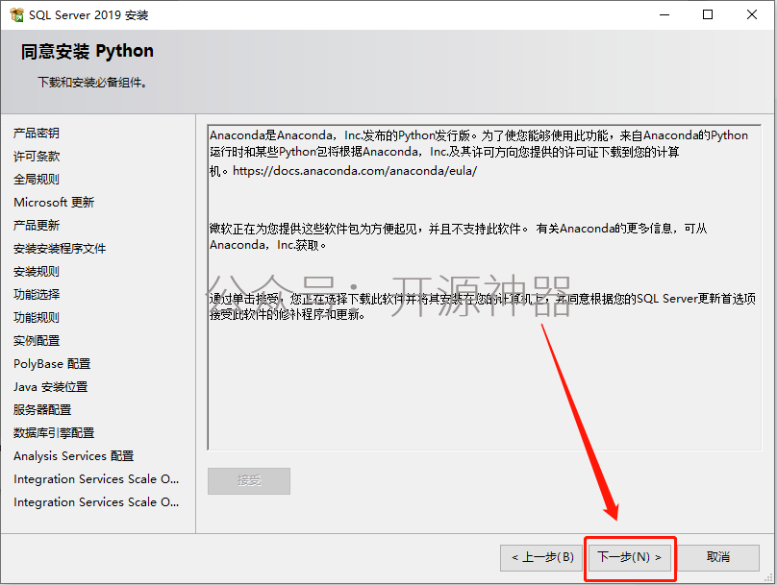Cancel setup with the 取消 button
This screenshot has width=777, height=585.
(x=718, y=557)
